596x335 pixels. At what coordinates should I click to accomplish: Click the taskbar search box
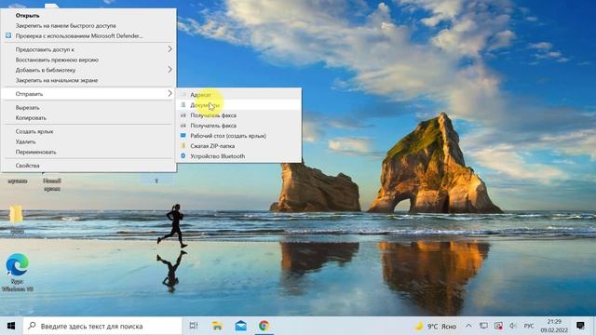(x=102, y=326)
